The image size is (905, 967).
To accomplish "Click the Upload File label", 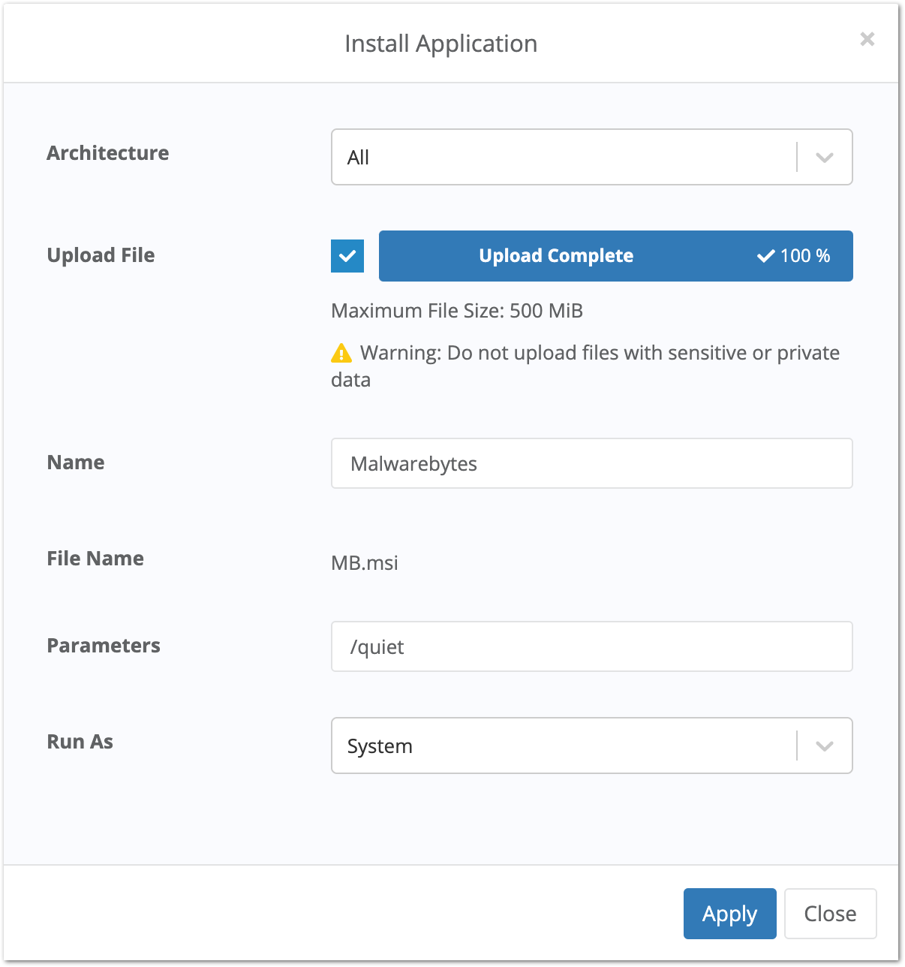I will (x=101, y=255).
